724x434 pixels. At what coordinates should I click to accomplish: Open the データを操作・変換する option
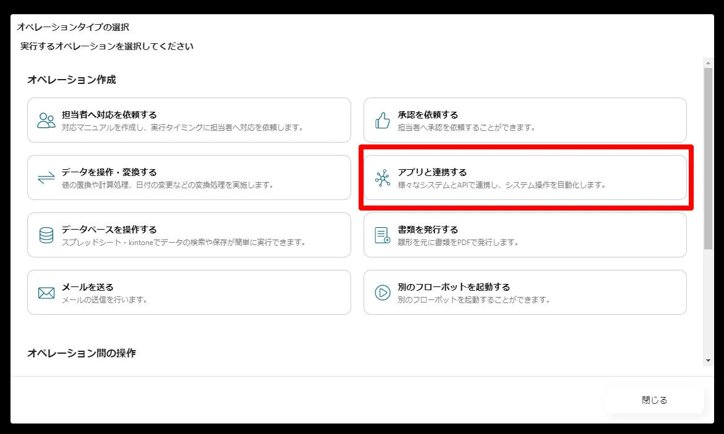[x=189, y=178]
